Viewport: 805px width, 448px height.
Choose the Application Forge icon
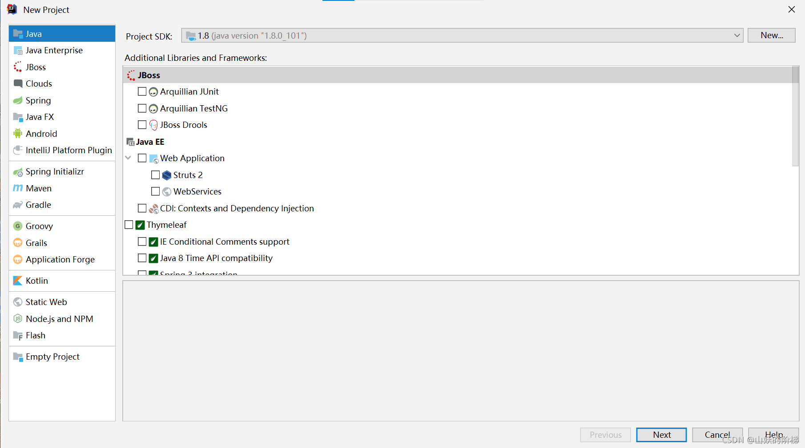(x=18, y=259)
